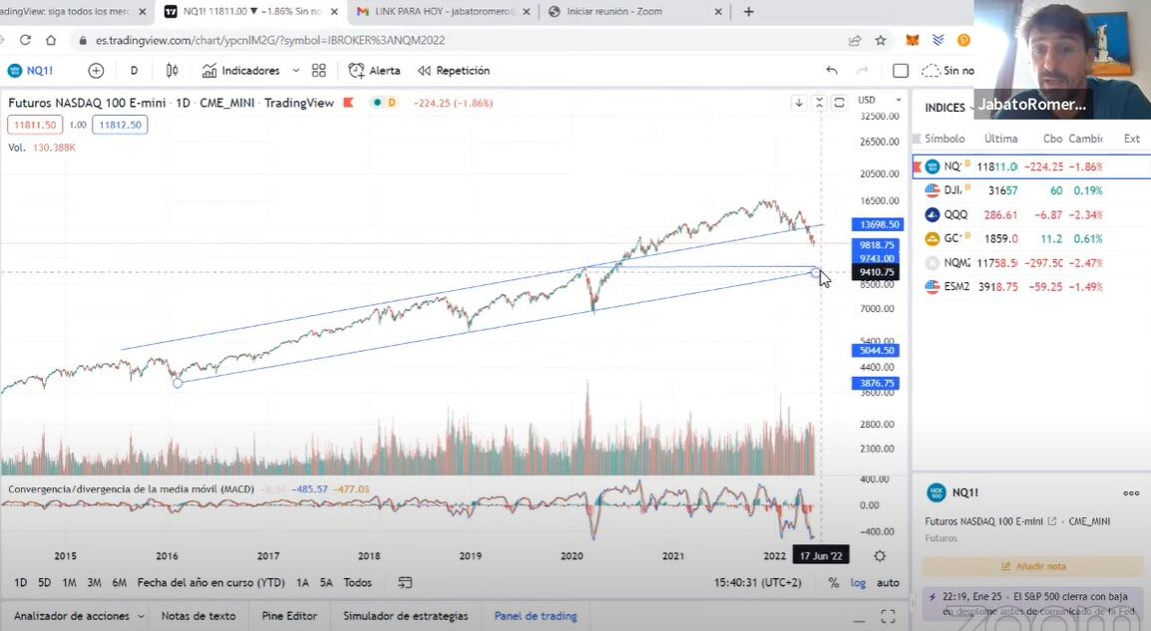
Task: Open the indicator templates grid icon
Action: (x=319, y=71)
